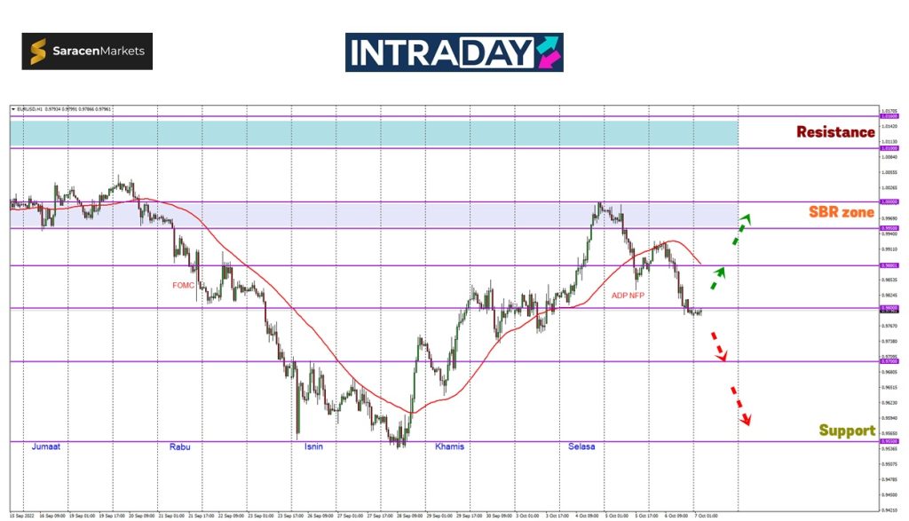
Task: Click the ADP NFP event annotation
Action: click(628, 294)
